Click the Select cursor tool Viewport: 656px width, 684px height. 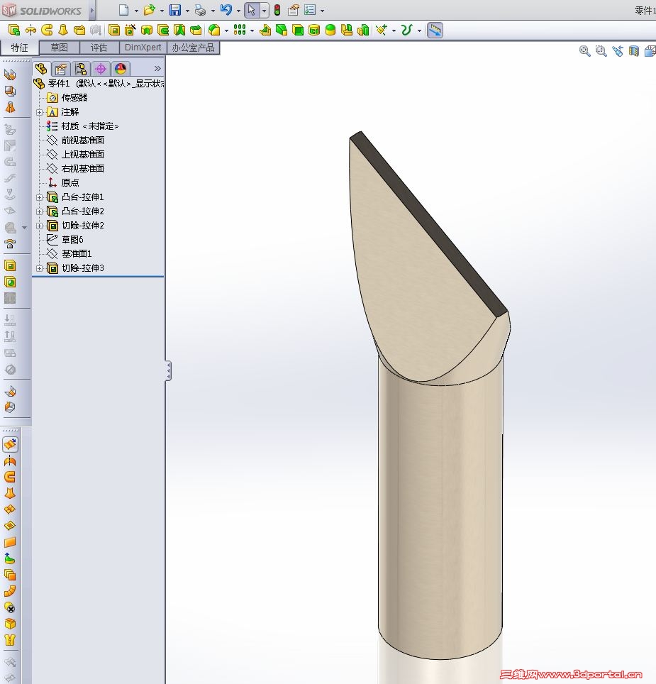(252, 10)
